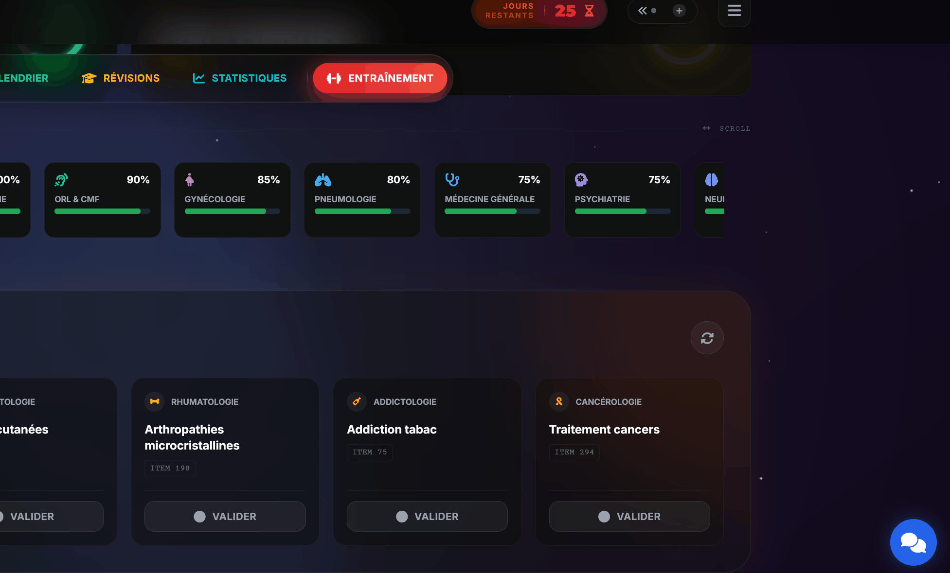Click the Psychiatrie progress bar
The image size is (950, 573).
tap(622, 211)
